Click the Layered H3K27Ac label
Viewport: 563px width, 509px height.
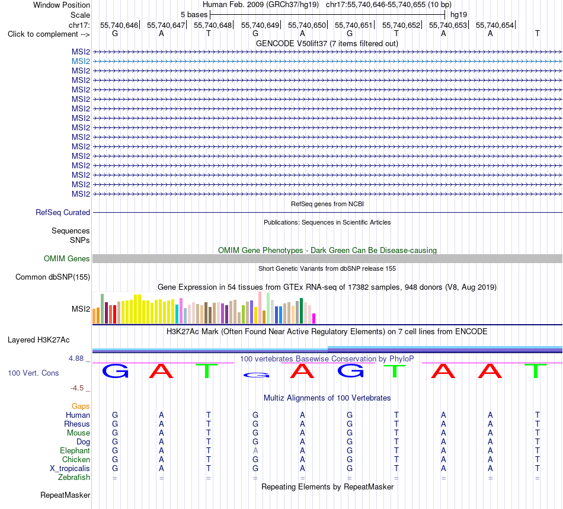coord(39,340)
